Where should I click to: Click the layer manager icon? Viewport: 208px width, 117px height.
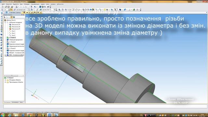click(15, 9)
